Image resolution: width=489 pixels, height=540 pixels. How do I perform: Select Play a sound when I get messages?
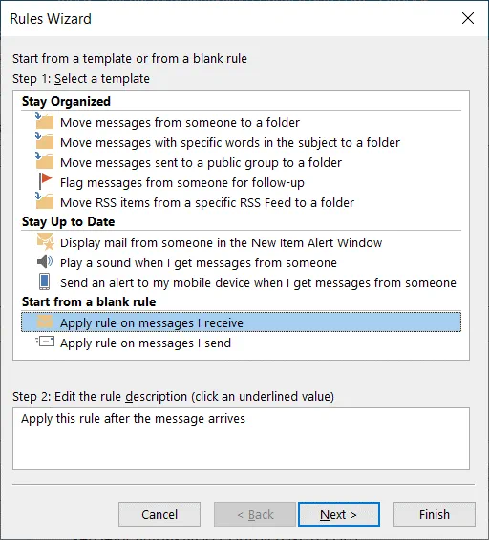199,262
